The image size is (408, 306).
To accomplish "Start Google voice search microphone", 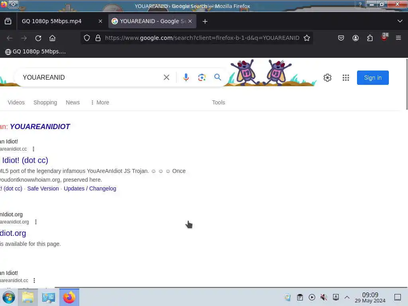I will pyautogui.click(x=186, y=77).
